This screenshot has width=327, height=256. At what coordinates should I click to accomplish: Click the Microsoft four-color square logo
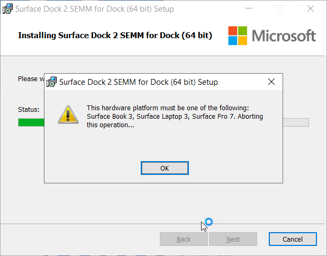point(237,36)
